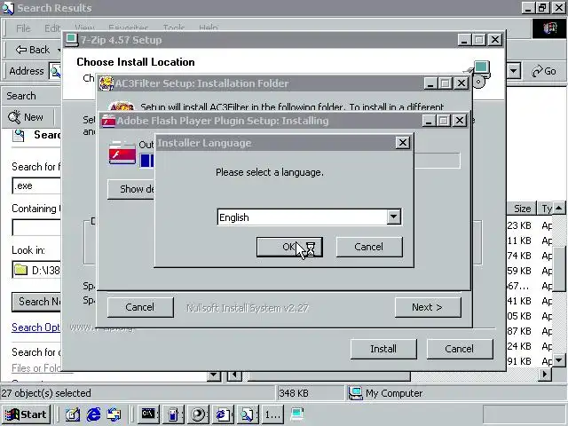568x426 pixels.
Task: Click the New search button
Action: coord(26,117)
